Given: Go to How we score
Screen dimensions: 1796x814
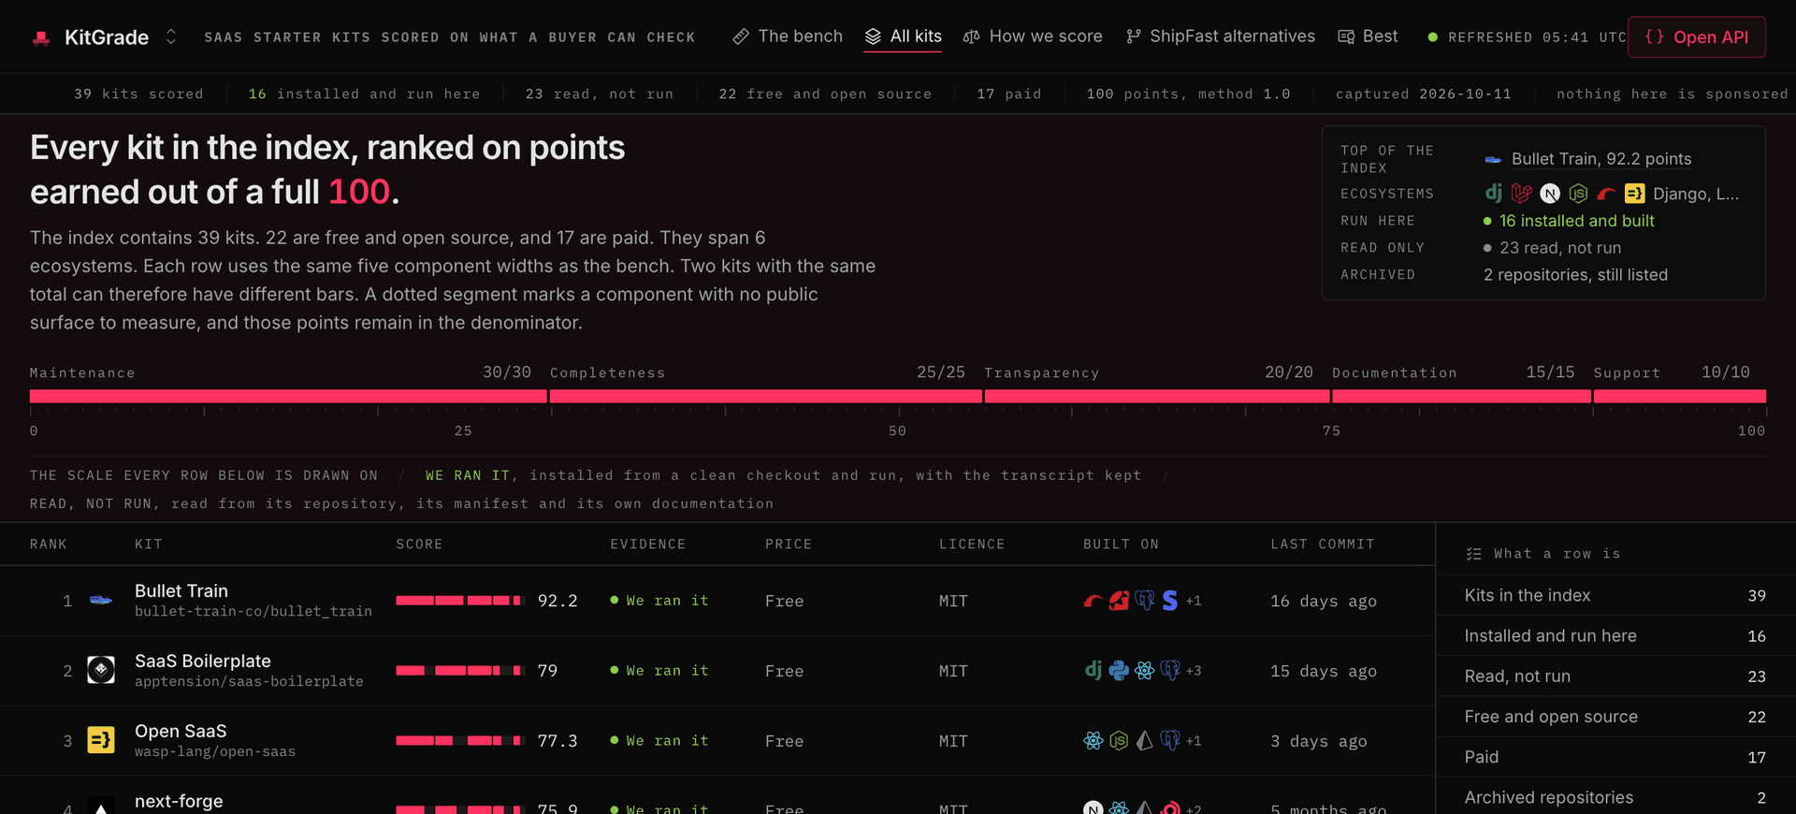Looking at the screenshot, I should (x=1033, y=36).
